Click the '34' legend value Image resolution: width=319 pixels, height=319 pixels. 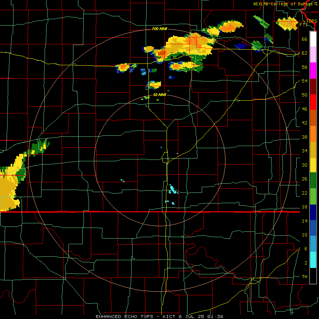click(304, 151)
